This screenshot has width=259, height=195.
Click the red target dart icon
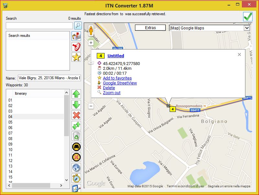pyautogui.click(x=76, y=47)
